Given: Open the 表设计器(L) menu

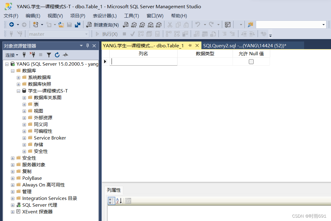Looking at the screenshot, I should point(105,16).
